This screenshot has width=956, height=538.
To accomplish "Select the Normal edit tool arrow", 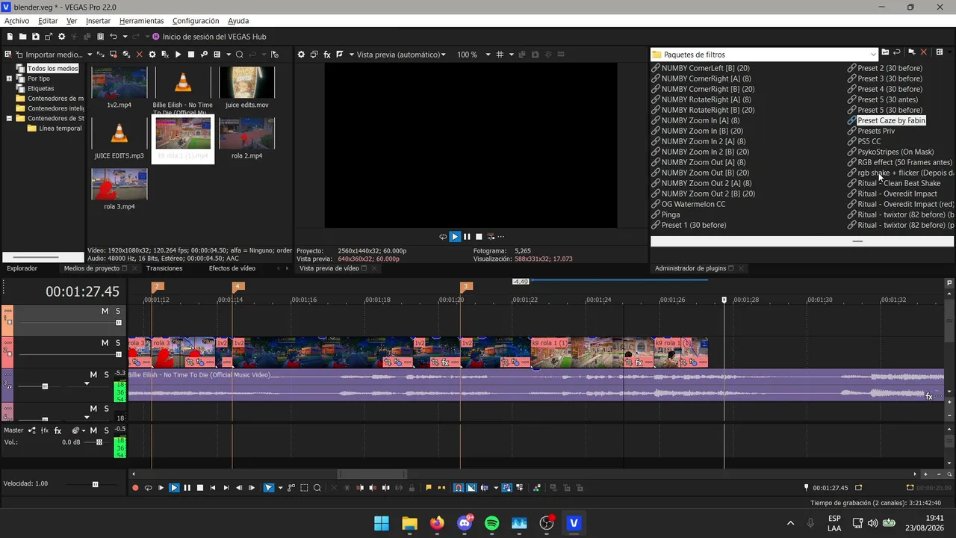I will coord(269,488).
